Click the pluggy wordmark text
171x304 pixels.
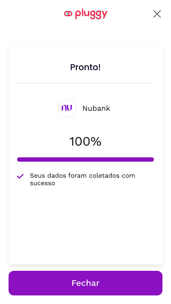(x=91, y=14)
